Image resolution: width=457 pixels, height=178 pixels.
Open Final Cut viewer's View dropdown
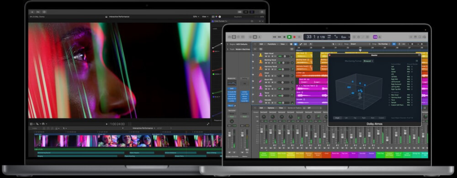(x=205, y=16)
